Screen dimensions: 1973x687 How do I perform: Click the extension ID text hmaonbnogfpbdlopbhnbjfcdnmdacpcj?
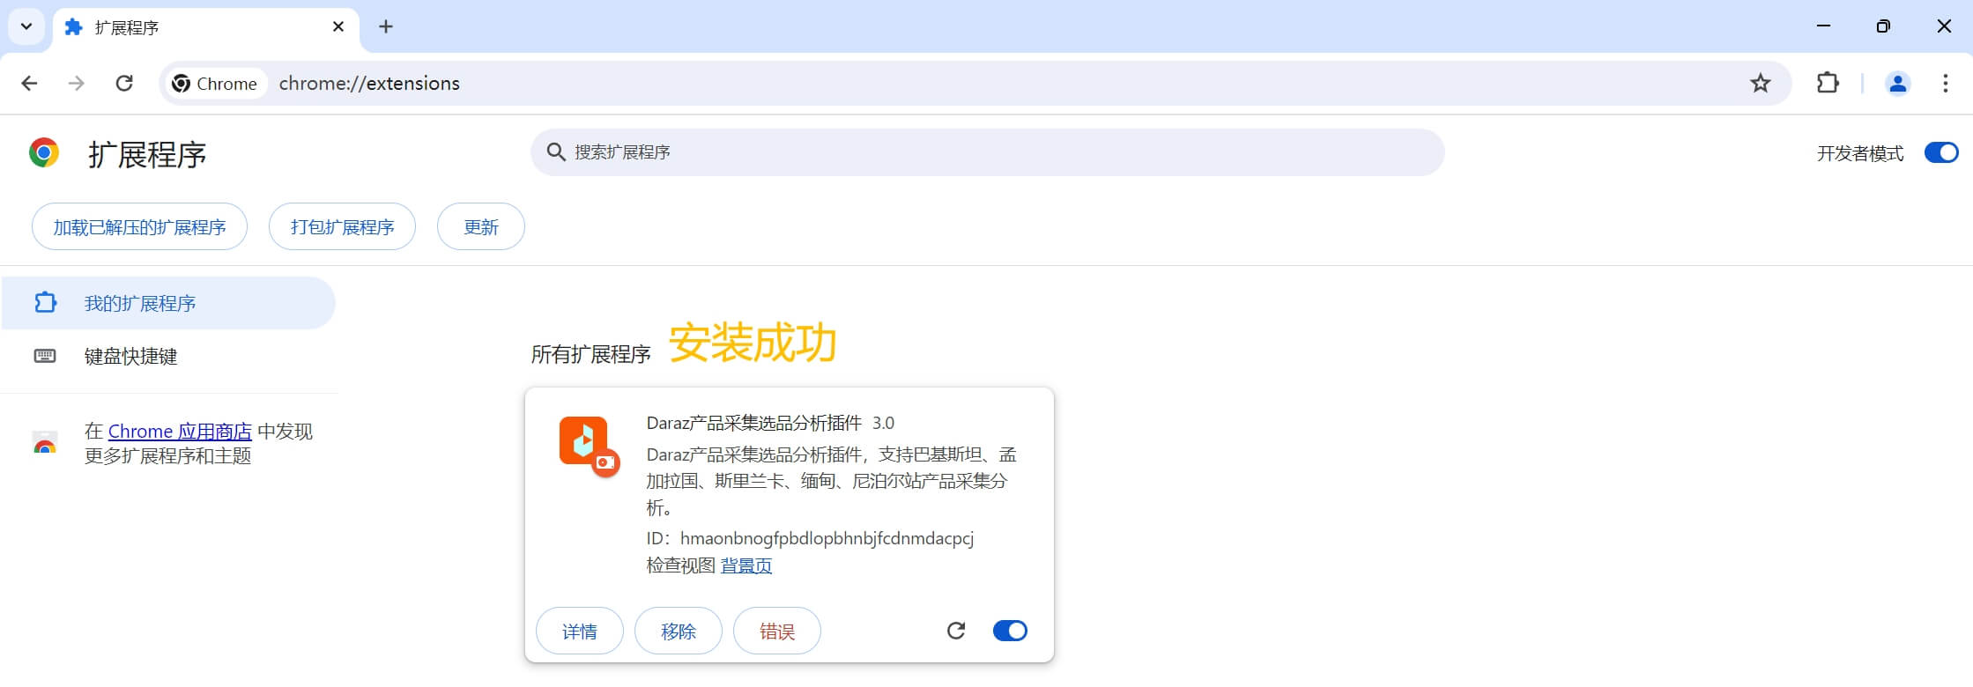(827, 538)
